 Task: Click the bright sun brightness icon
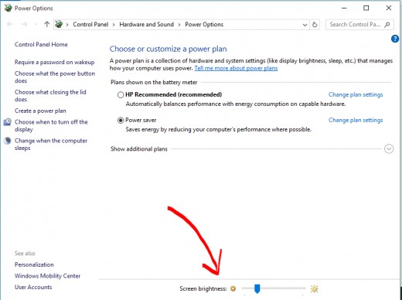[x=314, y=289]
